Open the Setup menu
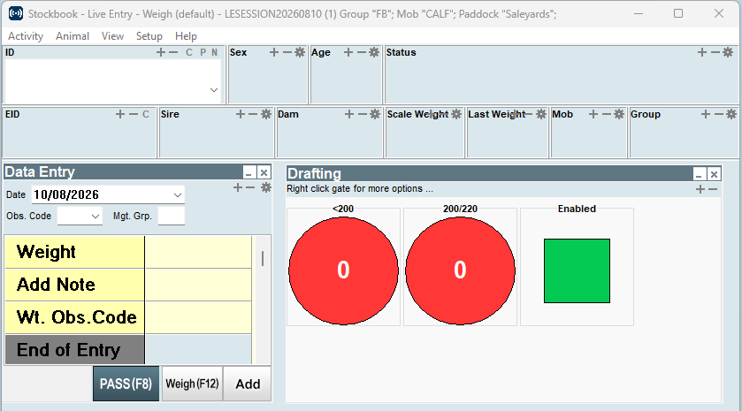 tap(149, 36)
